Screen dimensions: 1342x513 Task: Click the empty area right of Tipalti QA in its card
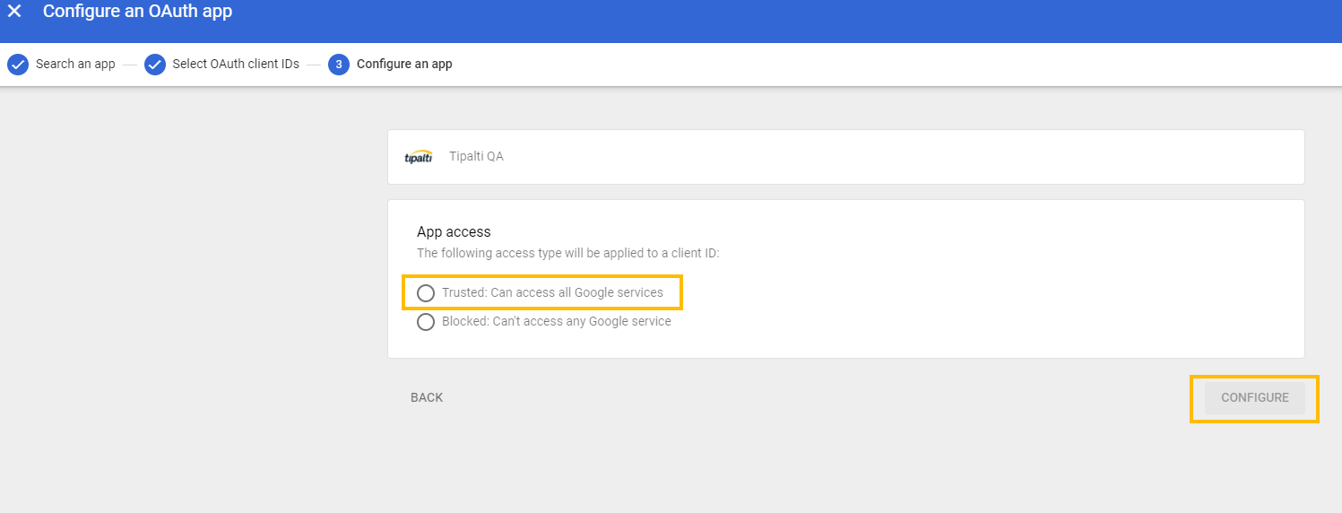[x=896, y=157]
